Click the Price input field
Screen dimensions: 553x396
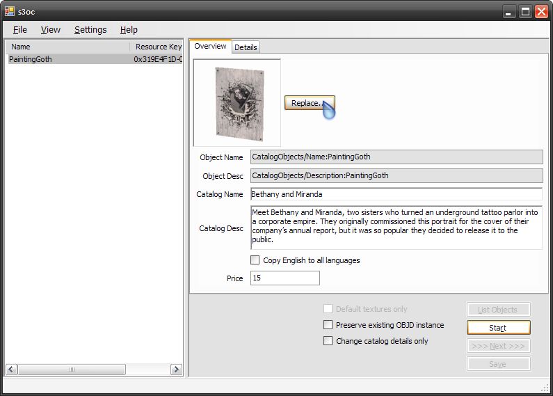click(x=284, y=278)
